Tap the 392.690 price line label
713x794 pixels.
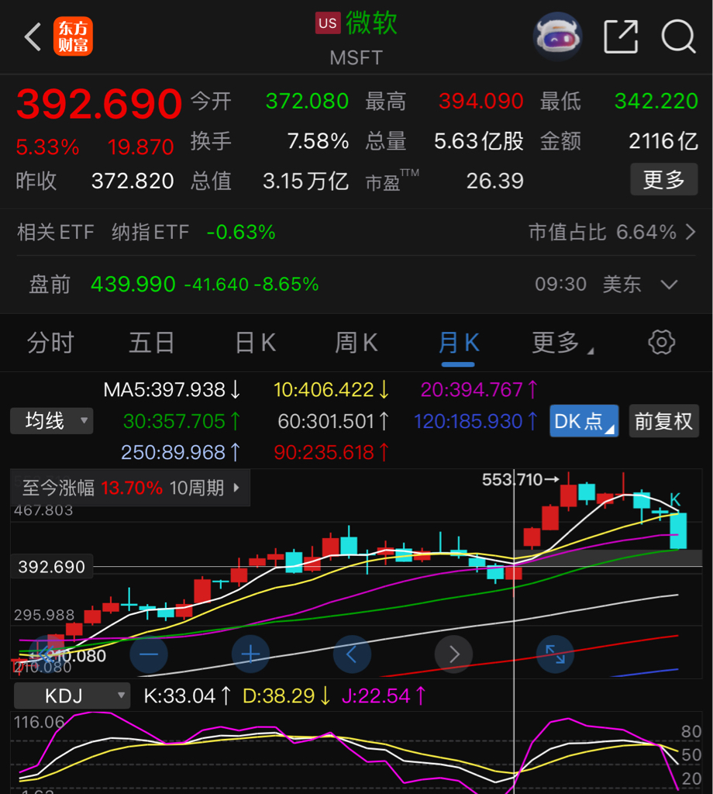[x=52, y=567]
